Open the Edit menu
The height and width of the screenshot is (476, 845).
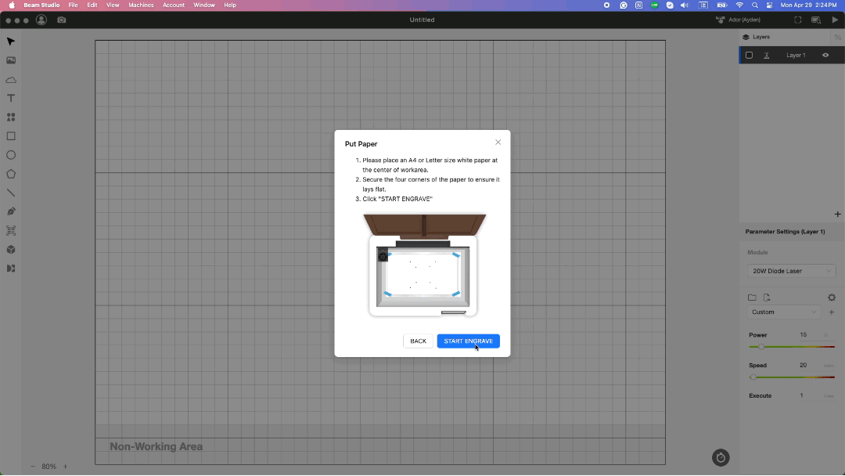click(x=92, y=5)
